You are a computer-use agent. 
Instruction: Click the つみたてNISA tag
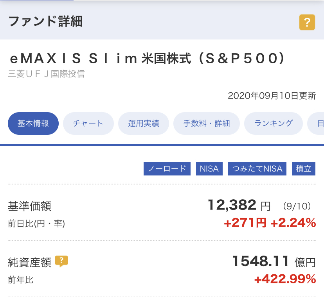(257, 169)
